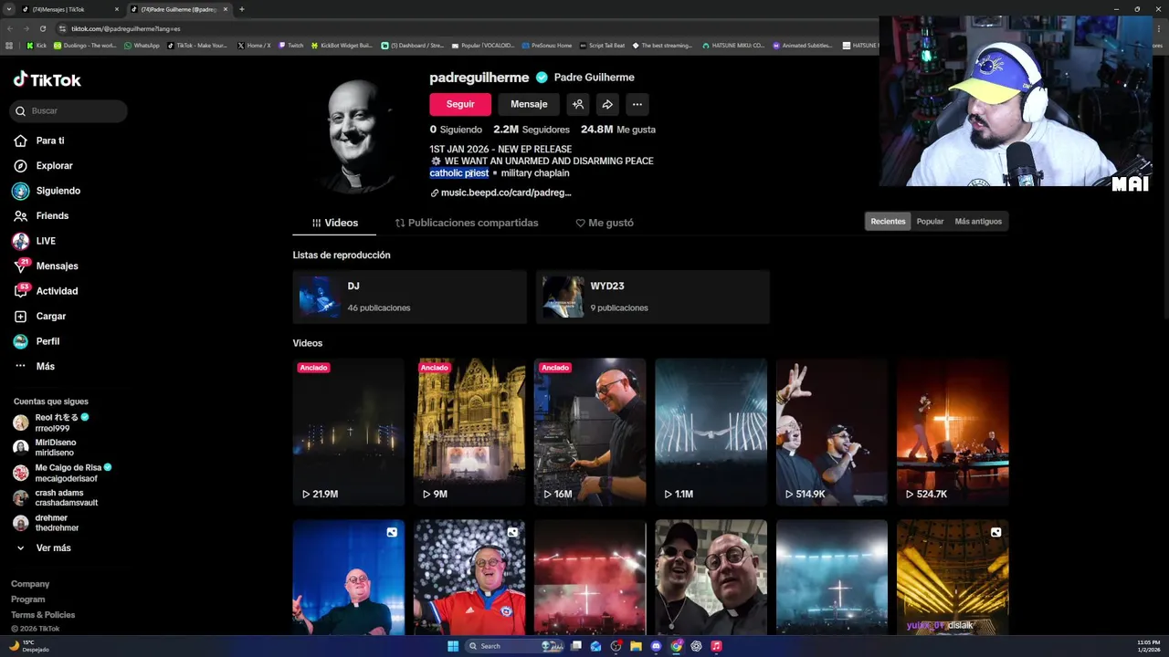Open a new browser tab with plus
This screenshot has width=1169, height=657.
[241, 9]
